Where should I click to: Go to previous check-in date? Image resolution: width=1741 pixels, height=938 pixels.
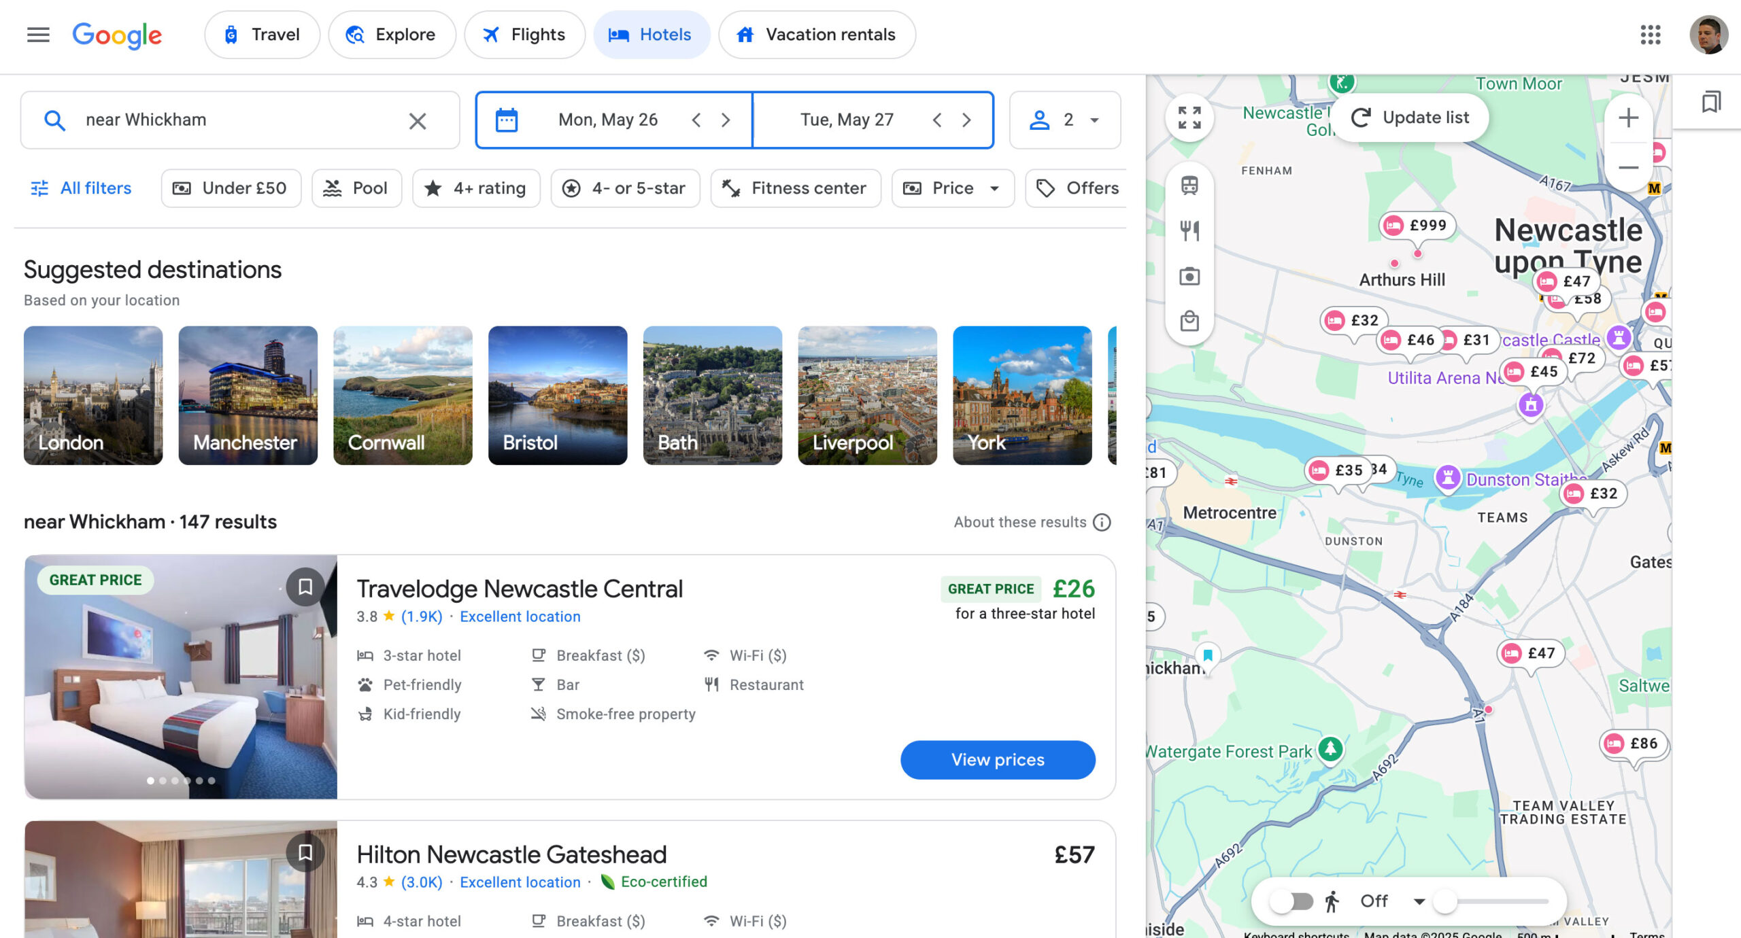[696, 120]
